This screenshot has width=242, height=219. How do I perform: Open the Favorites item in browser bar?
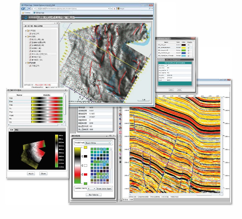(x=26, y=12)
